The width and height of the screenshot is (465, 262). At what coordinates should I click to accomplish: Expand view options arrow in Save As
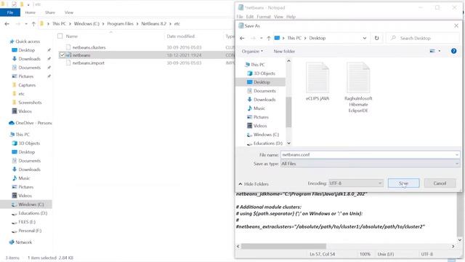[x=439, y=51]
